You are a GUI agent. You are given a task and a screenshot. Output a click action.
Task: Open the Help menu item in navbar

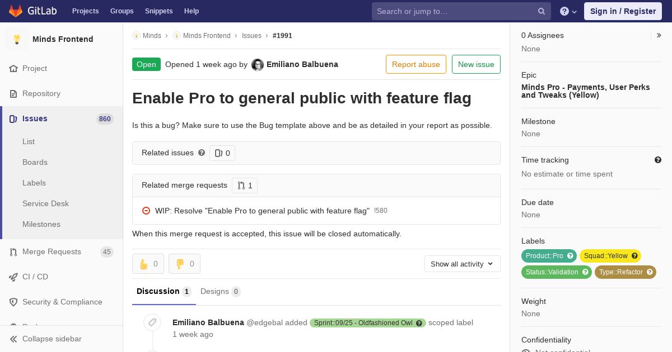pyautogui.click(x=192, y=11)
